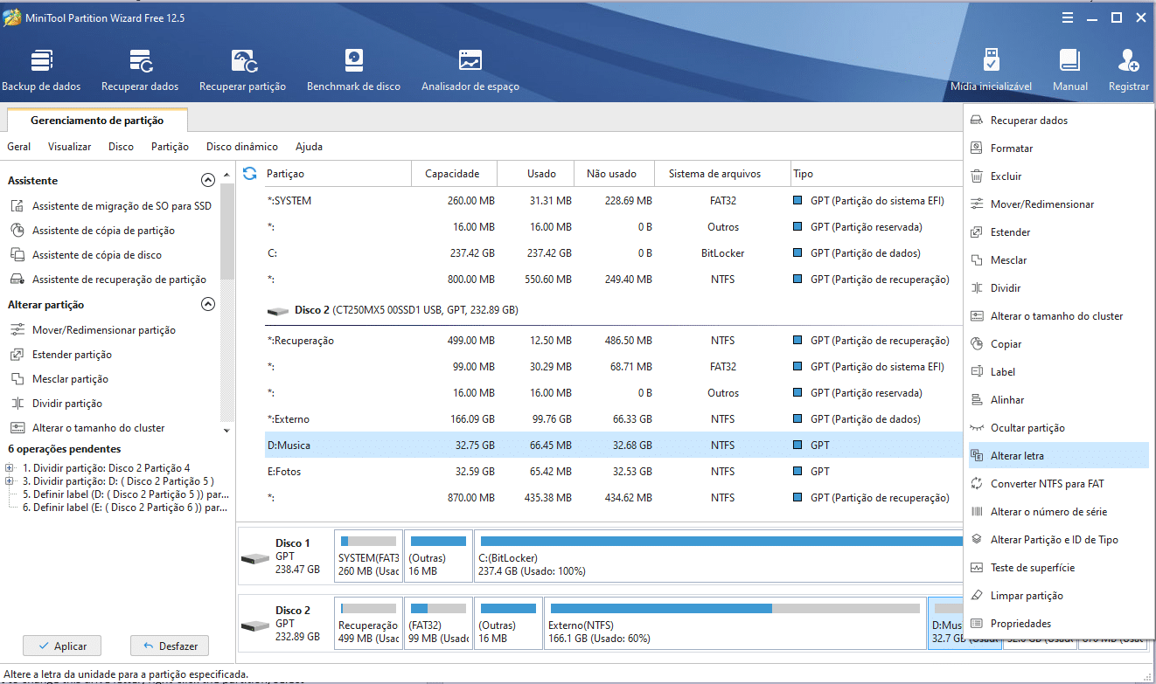Open the Ajuda menu
This screenshot has height=684, width=1156.
(309, 147)
